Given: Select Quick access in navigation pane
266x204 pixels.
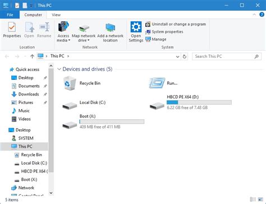Looking at the screenshot, I should [25, 70].
